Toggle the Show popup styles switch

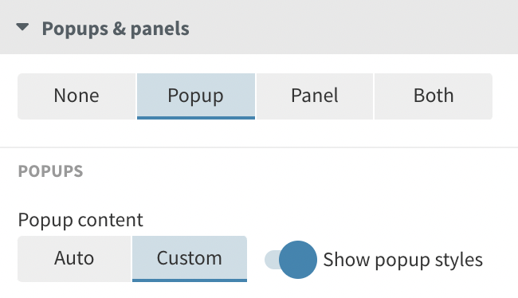(291, 260)
